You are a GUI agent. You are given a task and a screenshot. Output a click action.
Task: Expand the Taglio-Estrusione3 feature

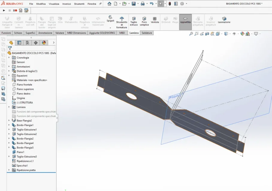[9, 156]
